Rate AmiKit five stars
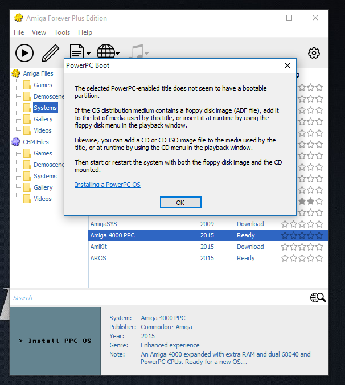 tap(319, 247)
